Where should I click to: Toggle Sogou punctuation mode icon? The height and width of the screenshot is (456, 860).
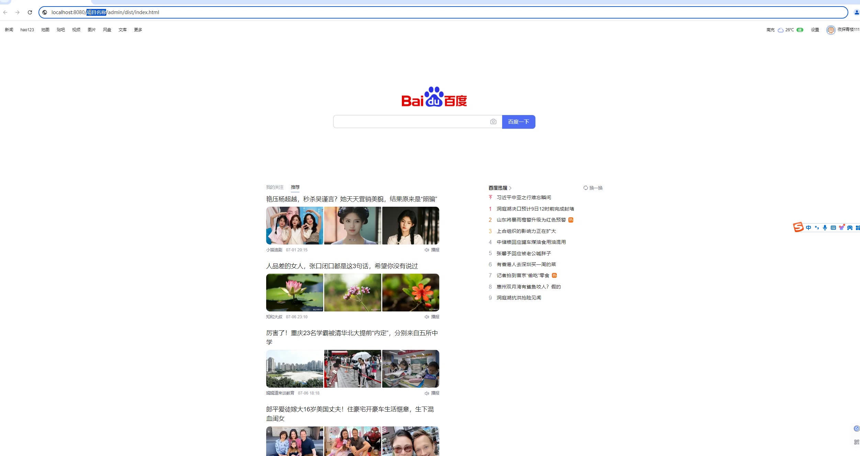coord(817,228)
